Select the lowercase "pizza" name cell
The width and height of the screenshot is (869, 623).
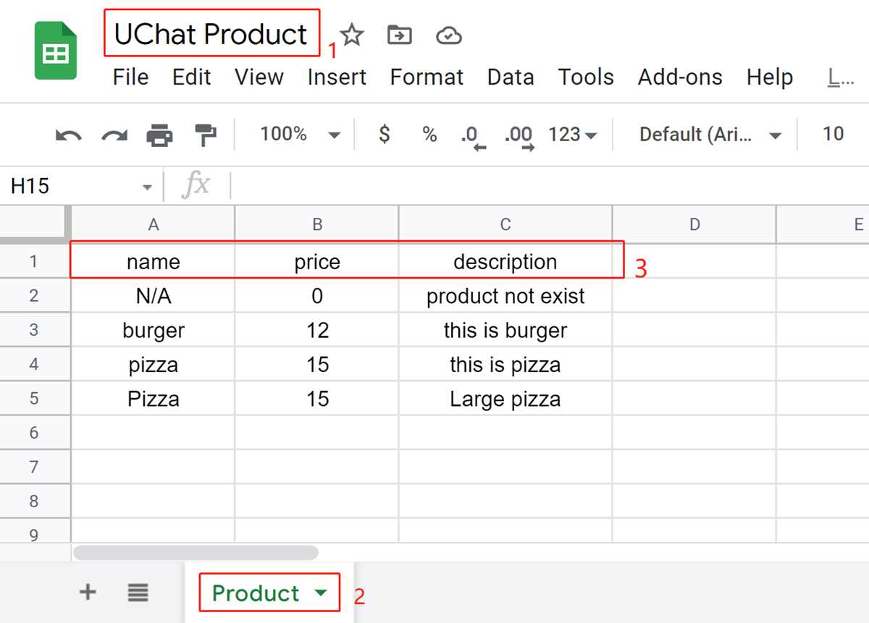153,364
